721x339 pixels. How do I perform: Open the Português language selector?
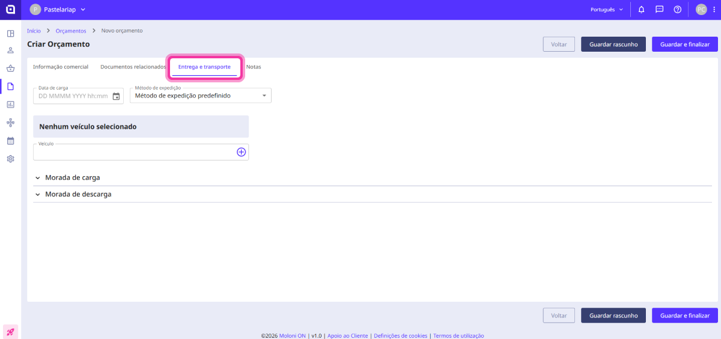pos(606,10)
